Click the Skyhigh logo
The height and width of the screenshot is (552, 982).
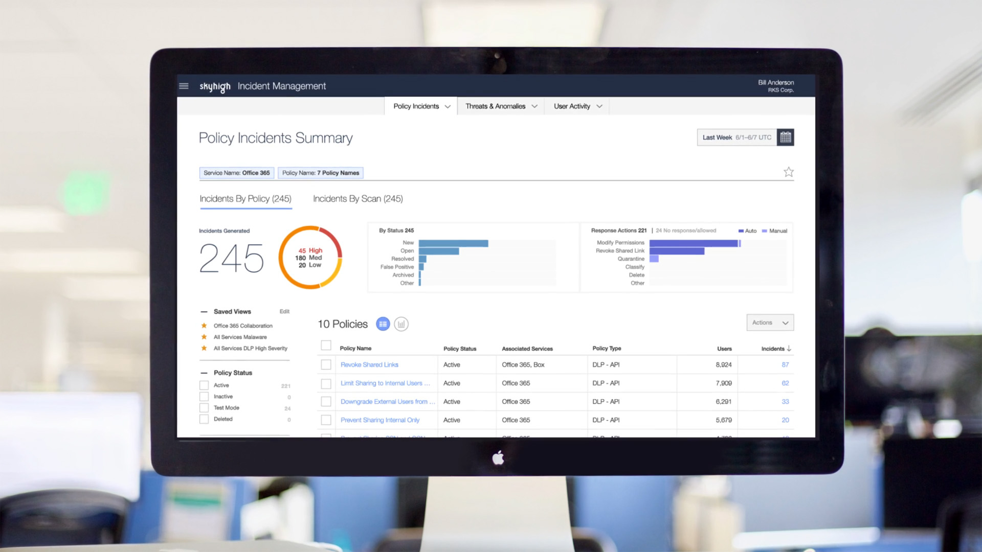pos(215,86)
